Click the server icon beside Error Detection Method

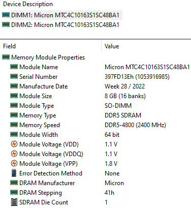[14, 173]
